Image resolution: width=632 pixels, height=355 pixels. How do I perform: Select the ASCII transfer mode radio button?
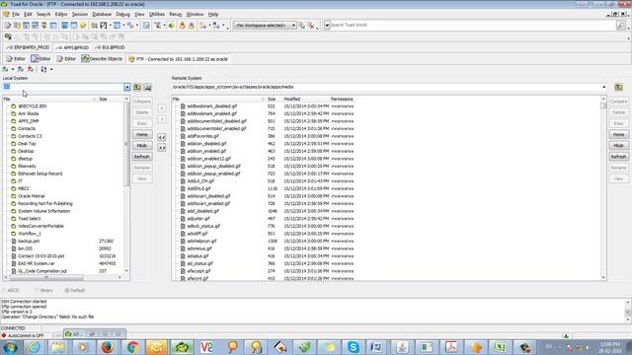click(x=4, y=290)
